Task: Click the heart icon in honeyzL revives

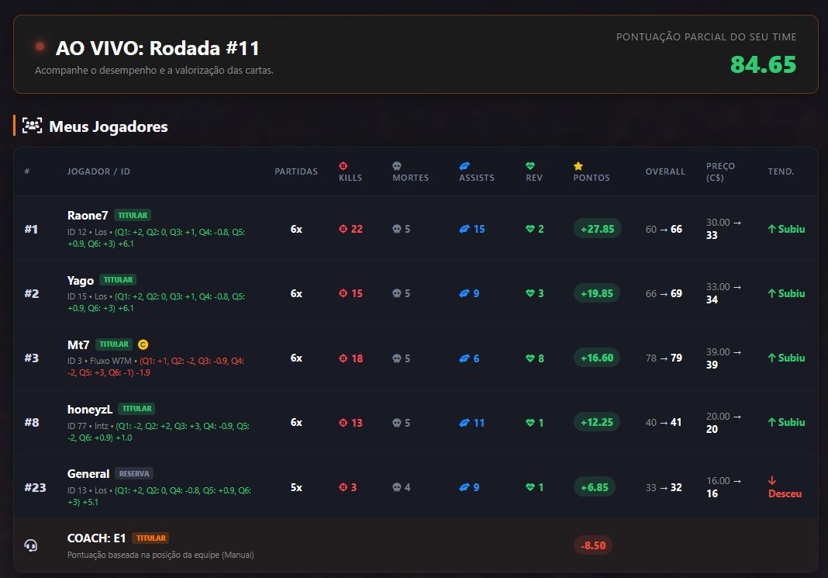Action: click(530, 423)
